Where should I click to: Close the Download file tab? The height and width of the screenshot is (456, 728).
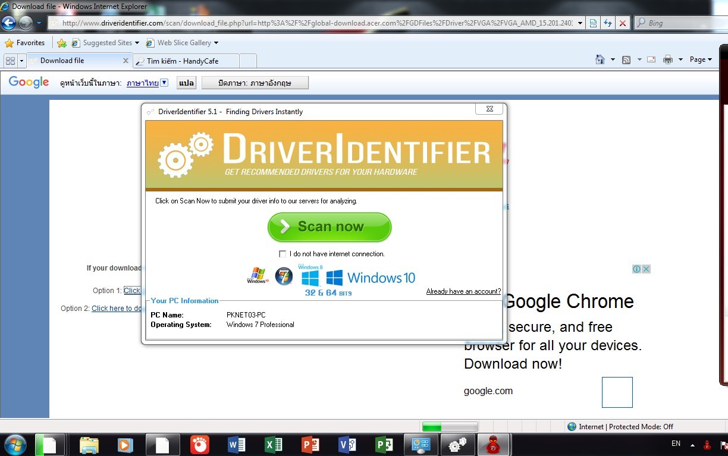pyautogui.click(x=126, y=61)
